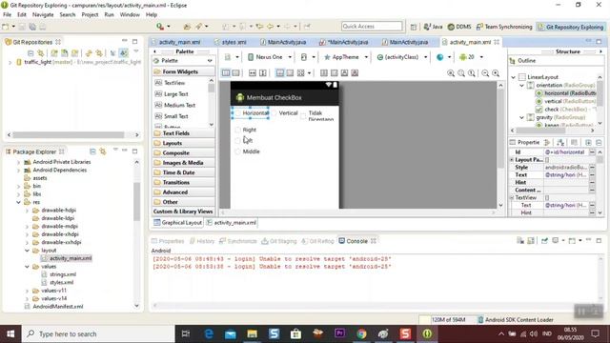Collapse the LinearLayout node in Outline
The image size is (610, 343).
tap(513, 77)
